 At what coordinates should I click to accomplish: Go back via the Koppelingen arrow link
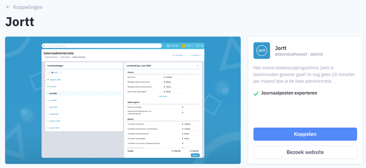click(x=24, y=7)
